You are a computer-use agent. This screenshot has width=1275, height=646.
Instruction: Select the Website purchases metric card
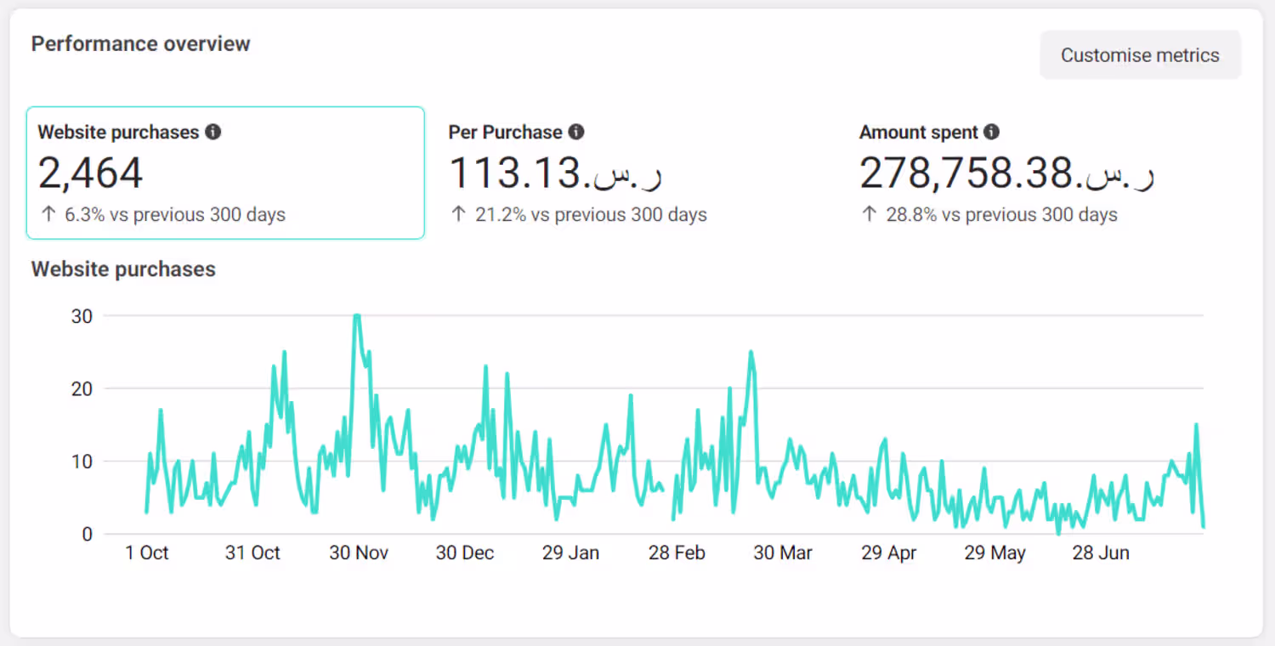225,173
